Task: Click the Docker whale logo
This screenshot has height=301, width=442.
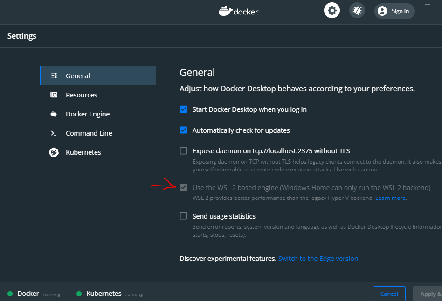Action: click(x=225, y=11)
